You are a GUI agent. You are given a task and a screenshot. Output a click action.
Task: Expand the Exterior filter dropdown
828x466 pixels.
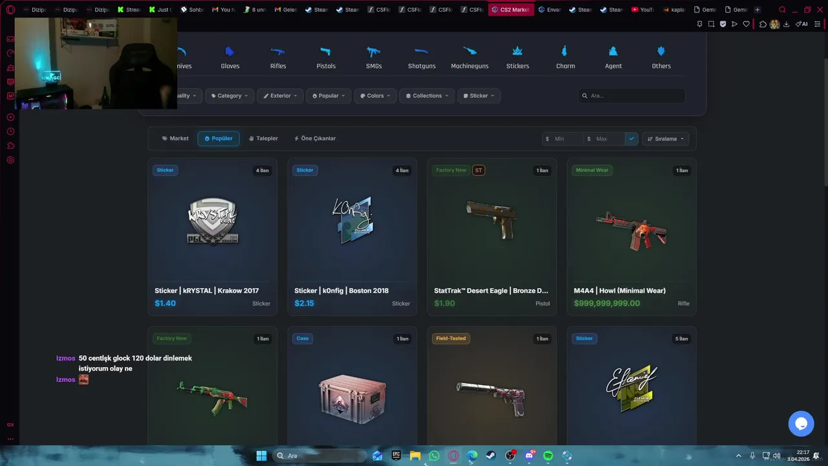tap(280, 96)
